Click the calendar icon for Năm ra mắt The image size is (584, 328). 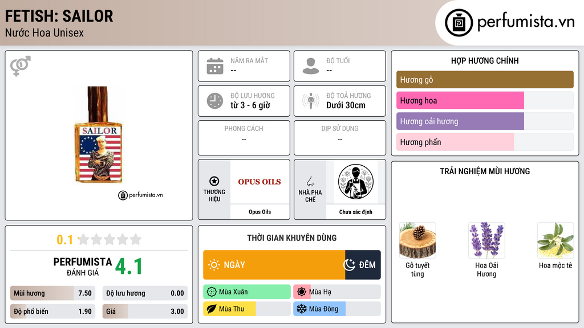coord(215,66)
